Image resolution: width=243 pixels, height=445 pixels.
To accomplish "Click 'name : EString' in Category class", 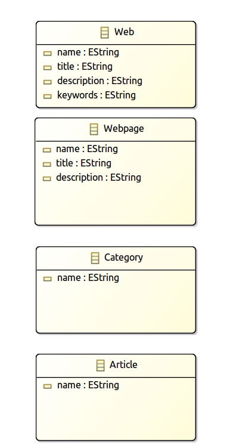I will 88,278.
